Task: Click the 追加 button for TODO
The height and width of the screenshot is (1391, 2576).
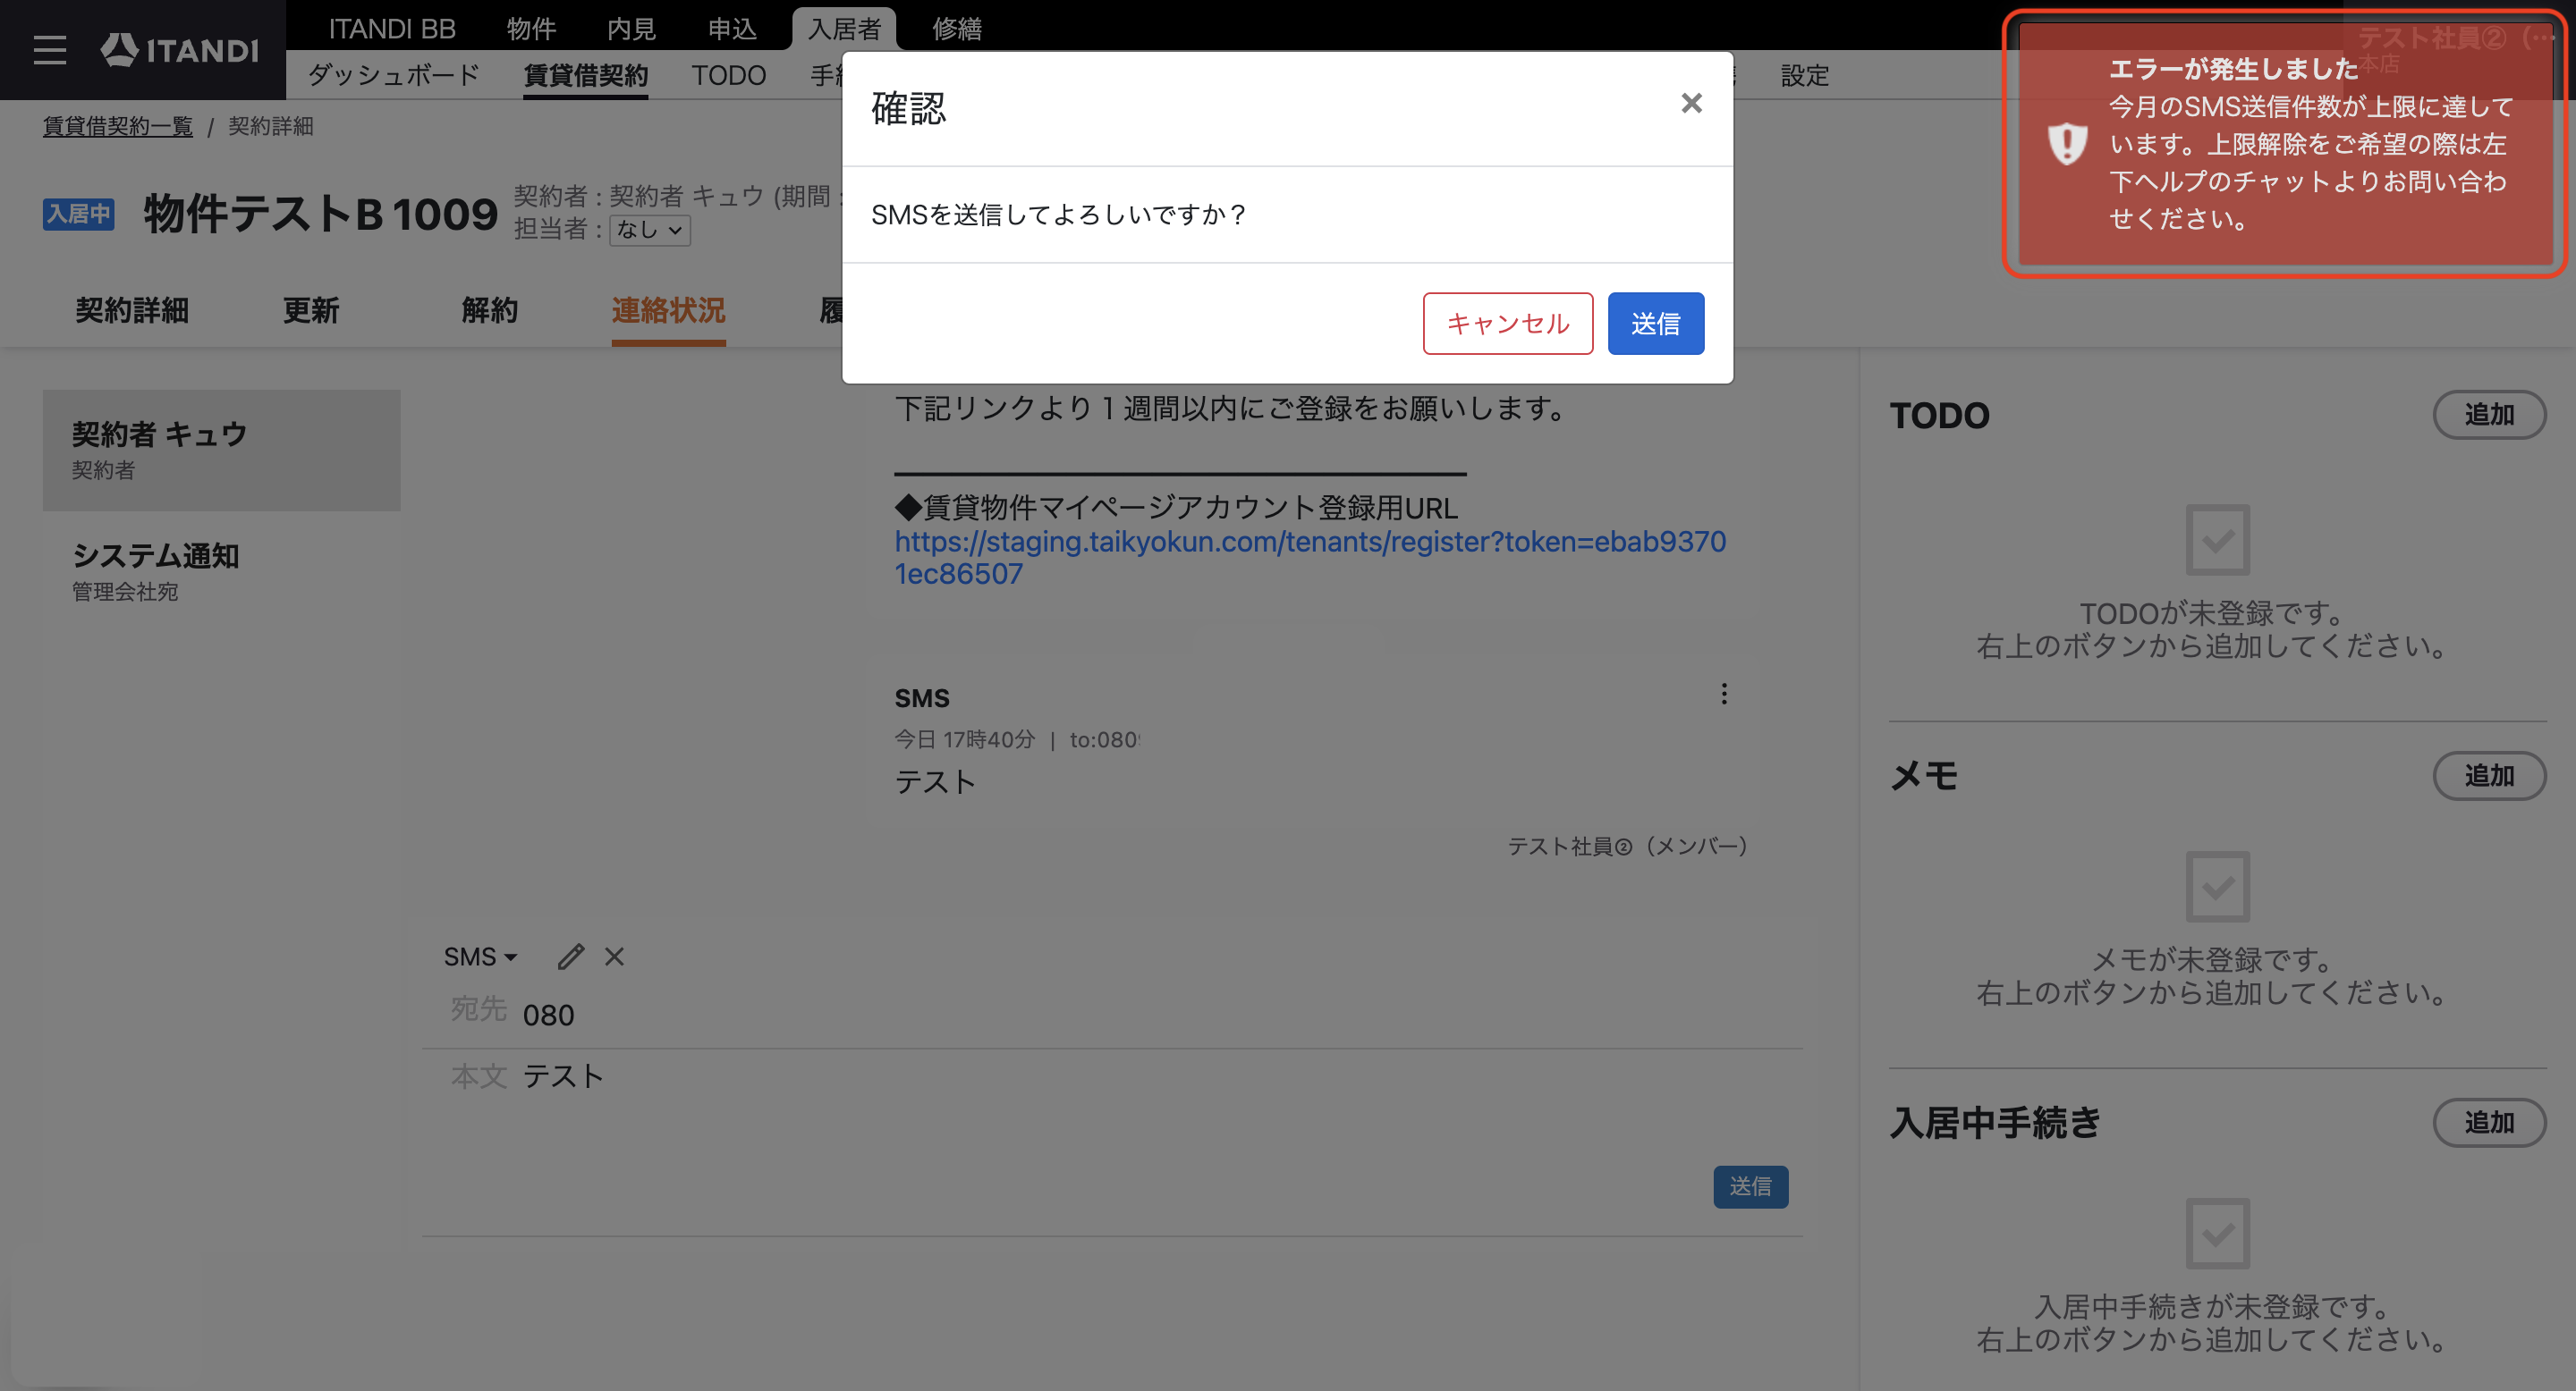Action: 2489,415
